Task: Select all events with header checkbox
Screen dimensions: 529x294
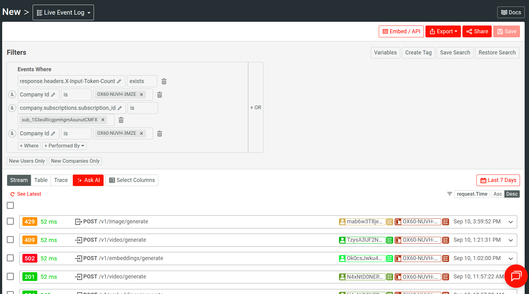Action: pyautogui.click(x=10, y=205)
